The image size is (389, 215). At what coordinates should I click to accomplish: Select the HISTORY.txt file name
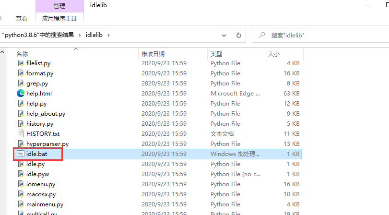click(43, 134)
